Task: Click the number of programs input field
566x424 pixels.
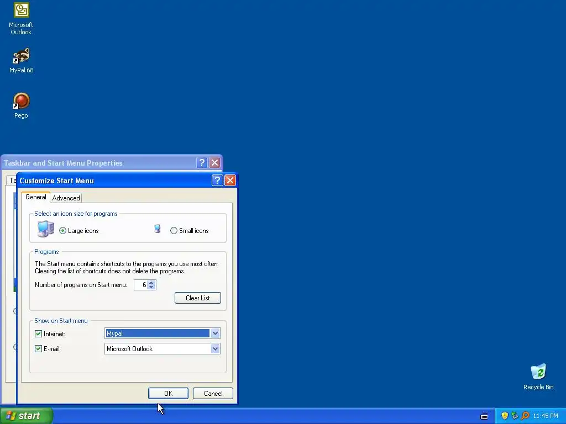Action: click(x=141, y=285)
